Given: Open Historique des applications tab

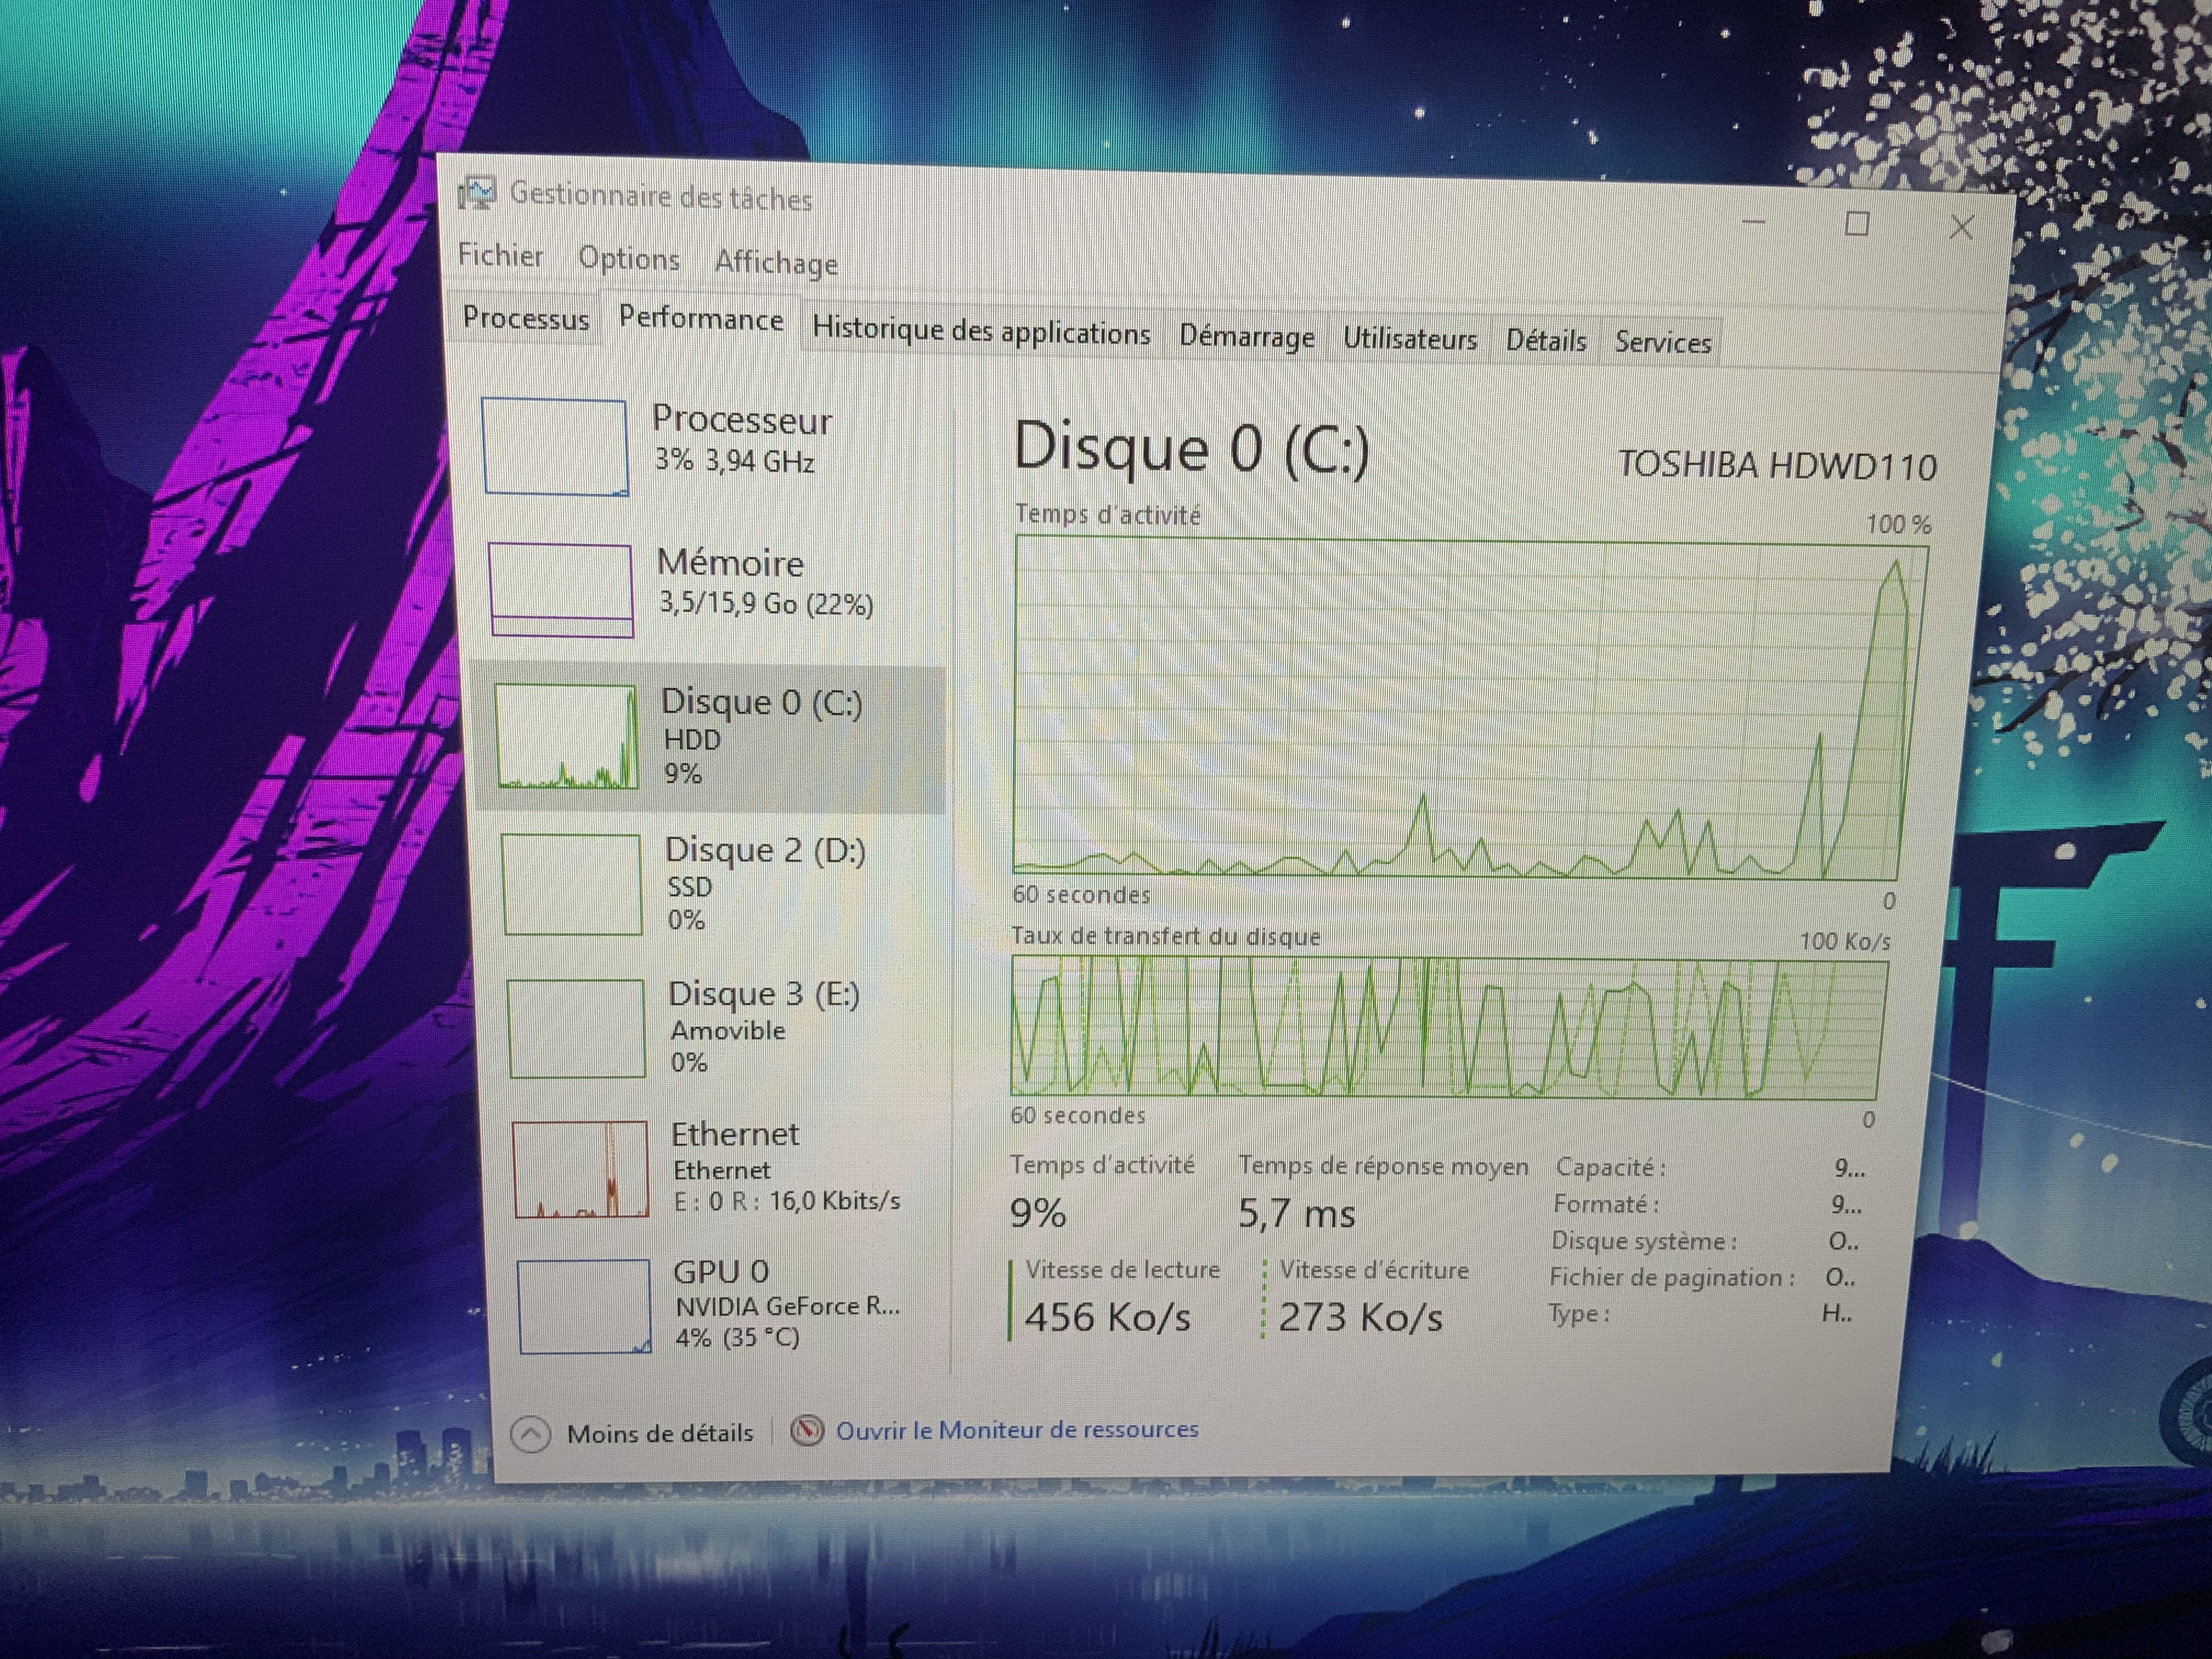Looking at the screenshot, I should (981, 331).
